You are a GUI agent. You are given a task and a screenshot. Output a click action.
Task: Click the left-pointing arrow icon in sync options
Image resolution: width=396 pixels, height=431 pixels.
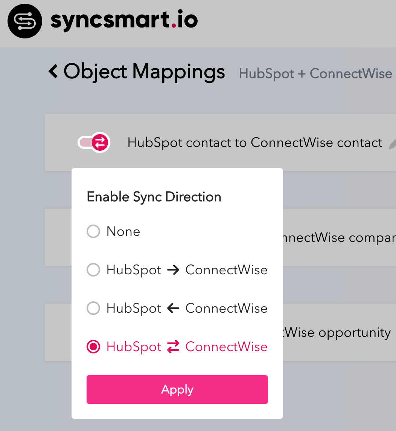(173, 308)
